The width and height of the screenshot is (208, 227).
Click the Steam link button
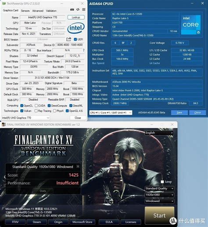tap(37, 222)
